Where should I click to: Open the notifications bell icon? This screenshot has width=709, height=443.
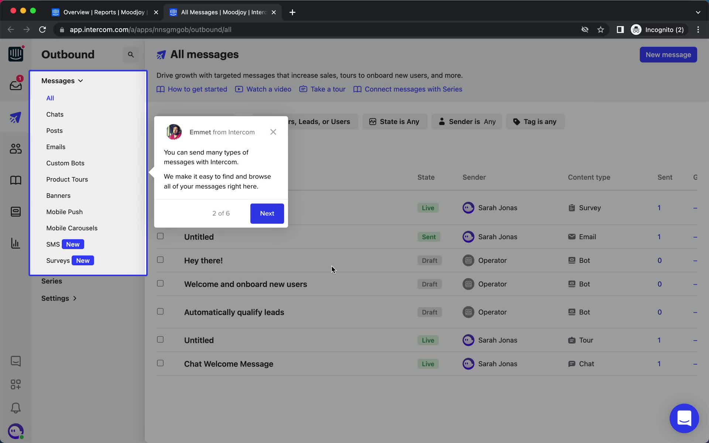(16, 408)
